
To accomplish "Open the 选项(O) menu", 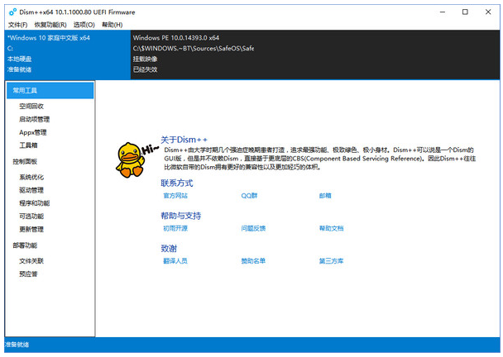I will click(84, 25).
